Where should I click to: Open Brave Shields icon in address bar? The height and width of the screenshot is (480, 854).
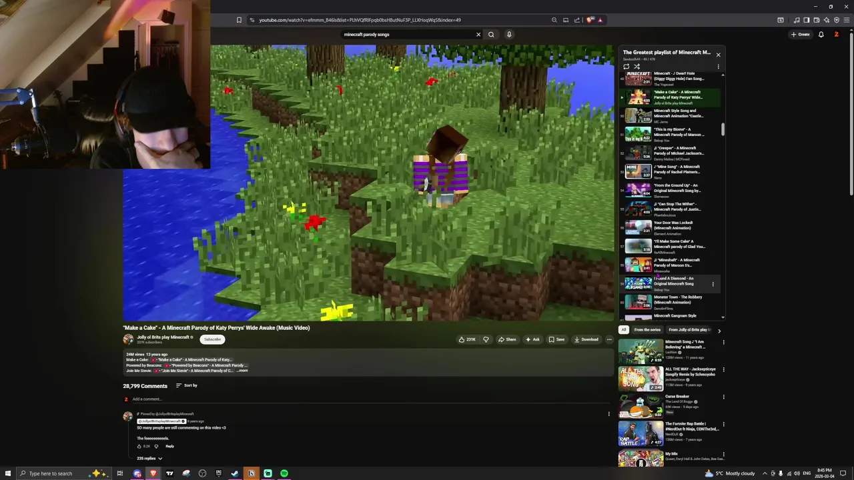tap(590, 20)
